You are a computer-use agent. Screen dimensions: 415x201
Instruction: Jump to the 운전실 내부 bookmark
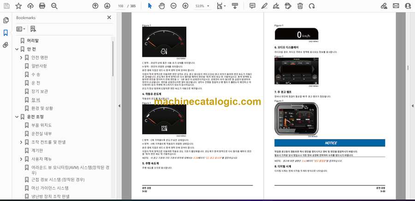click(41, 134)
